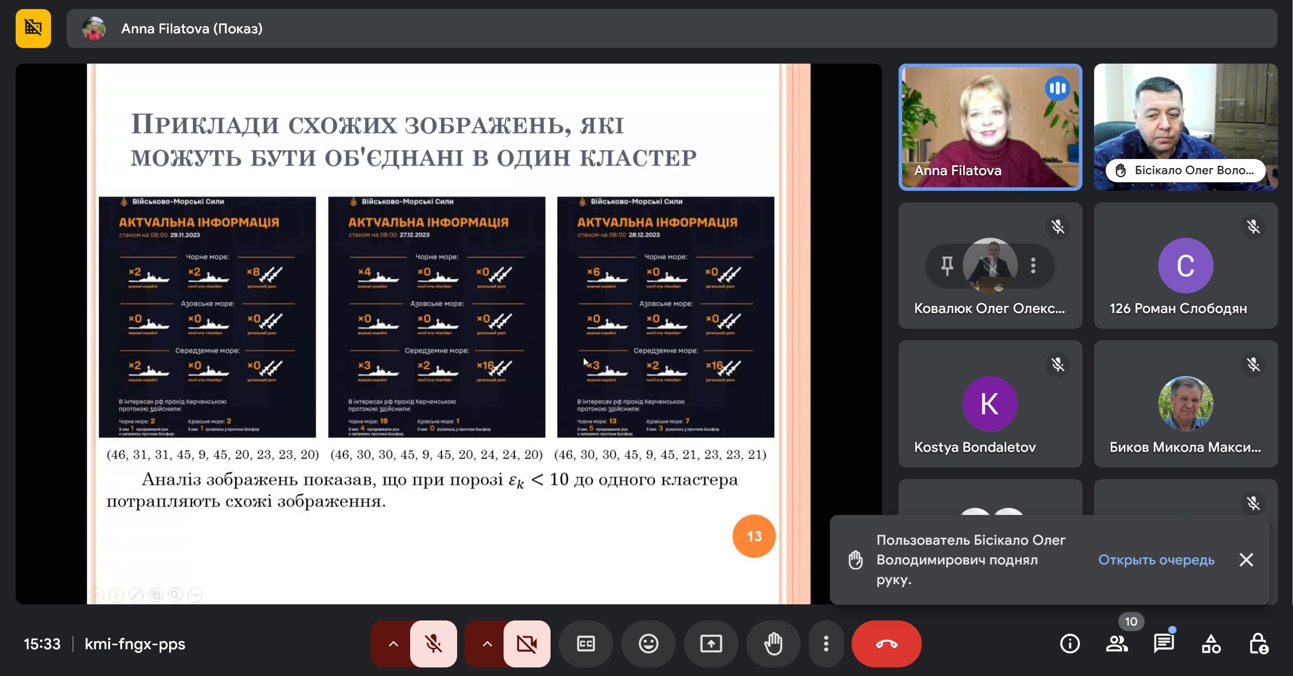Viewport: 1293px width, 676px height.
Task: Unmute the microphone button
Action: [x=433, y=644]
